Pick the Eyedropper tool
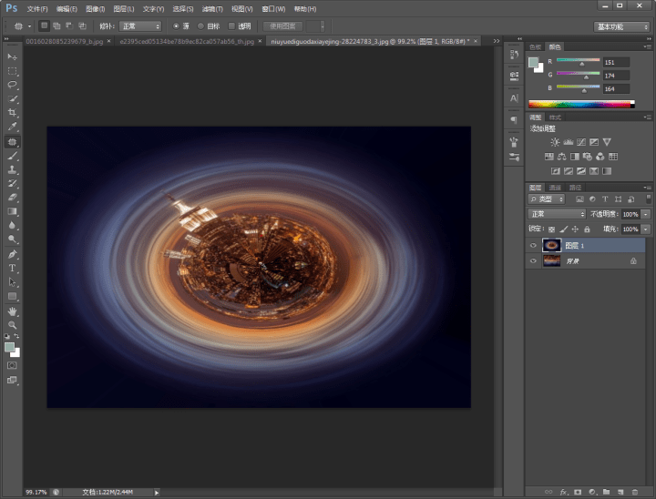Viewport: 656px width, 499px height. pyautogui.click(x=12, y=127)
